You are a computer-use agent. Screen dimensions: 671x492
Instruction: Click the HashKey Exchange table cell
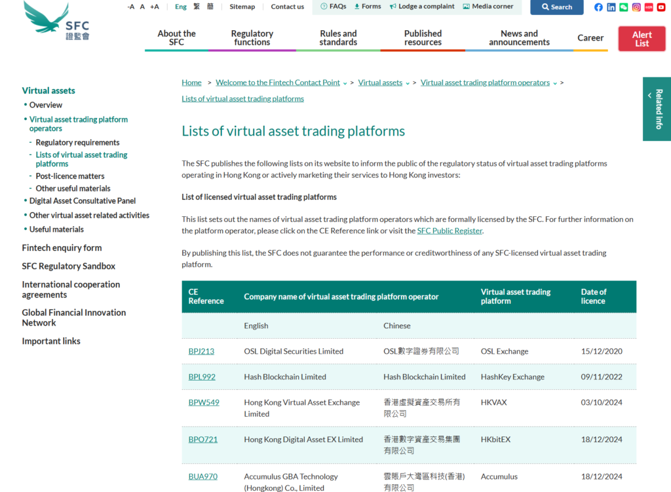click(512, 377)
